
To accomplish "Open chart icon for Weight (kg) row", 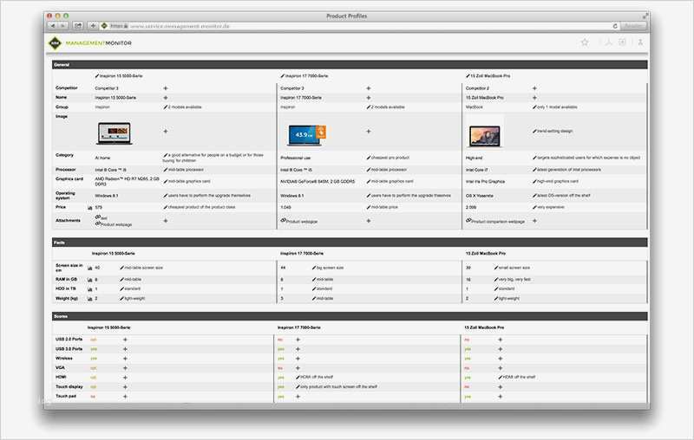I will point(90,299).
